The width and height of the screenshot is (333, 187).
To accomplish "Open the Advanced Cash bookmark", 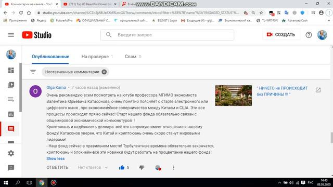I will tap(294, 21).
